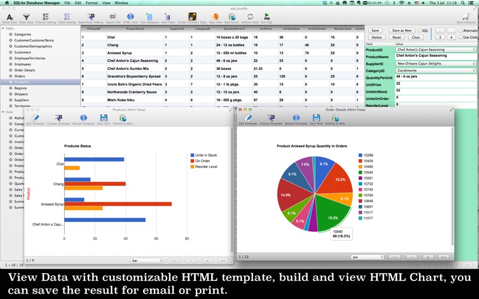479x299 pixels.
Task: Click the Export CSV icon
Action: [x=113, y=17]
